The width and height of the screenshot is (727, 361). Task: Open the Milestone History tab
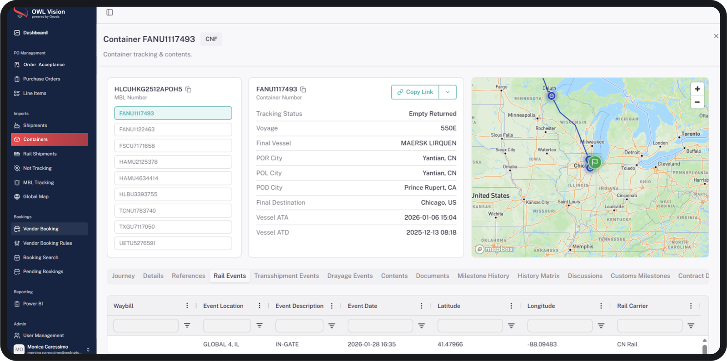pyautogui.click(x=483, y=276)
